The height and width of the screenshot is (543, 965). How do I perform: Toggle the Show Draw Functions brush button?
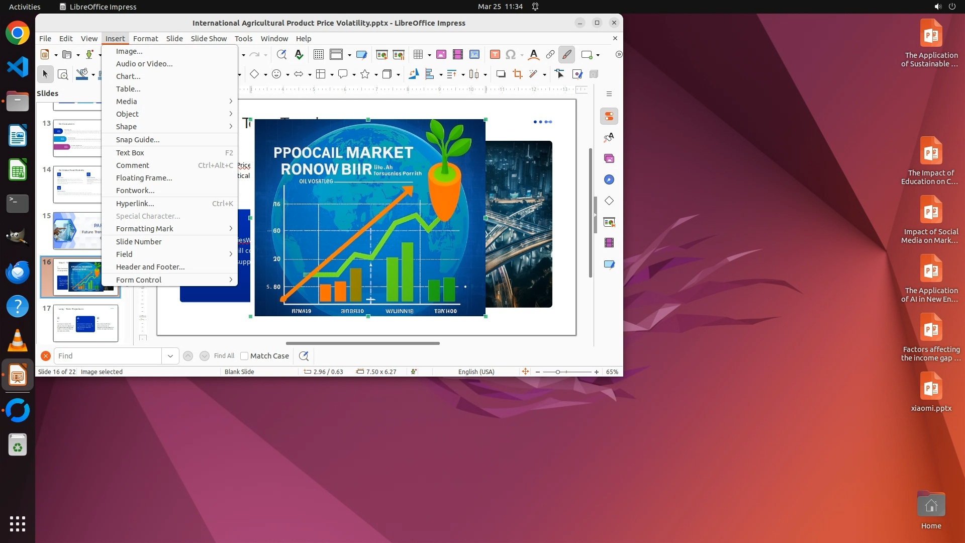[566, 55]
